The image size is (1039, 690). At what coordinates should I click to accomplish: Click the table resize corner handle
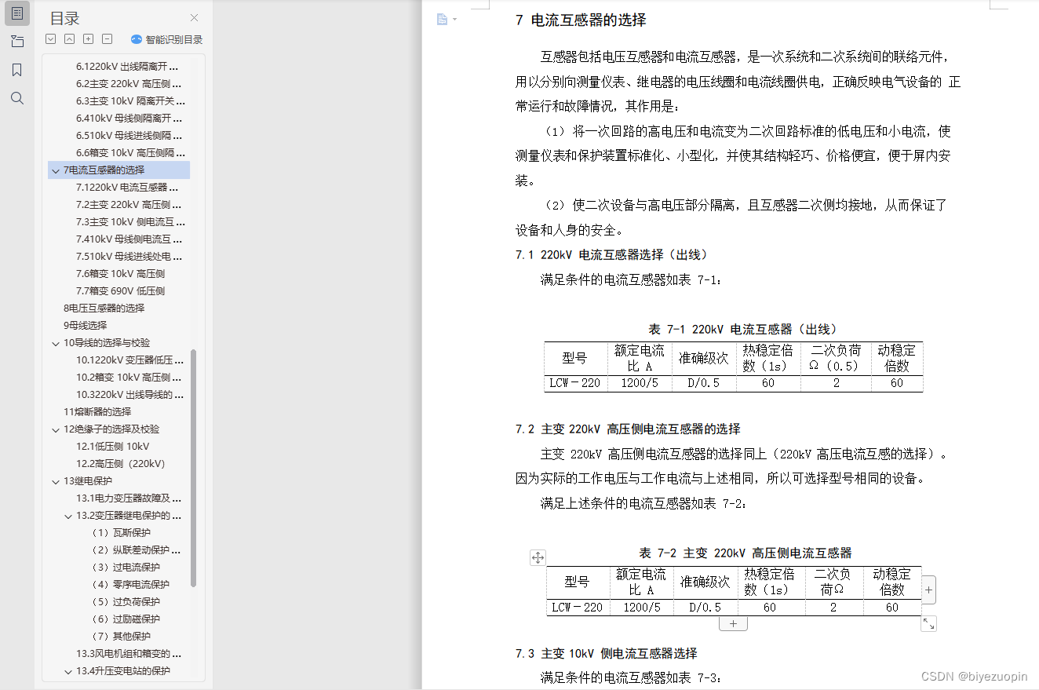[x=928, y=624]
